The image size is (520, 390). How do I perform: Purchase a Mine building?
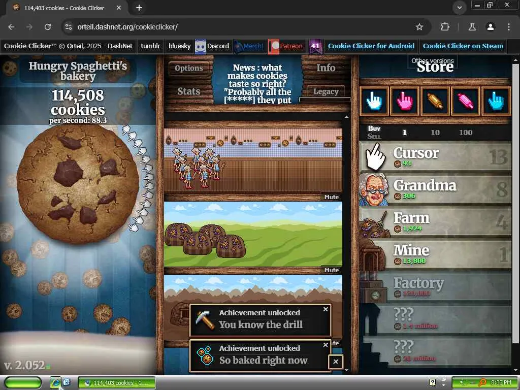click(x=435, y=254)
